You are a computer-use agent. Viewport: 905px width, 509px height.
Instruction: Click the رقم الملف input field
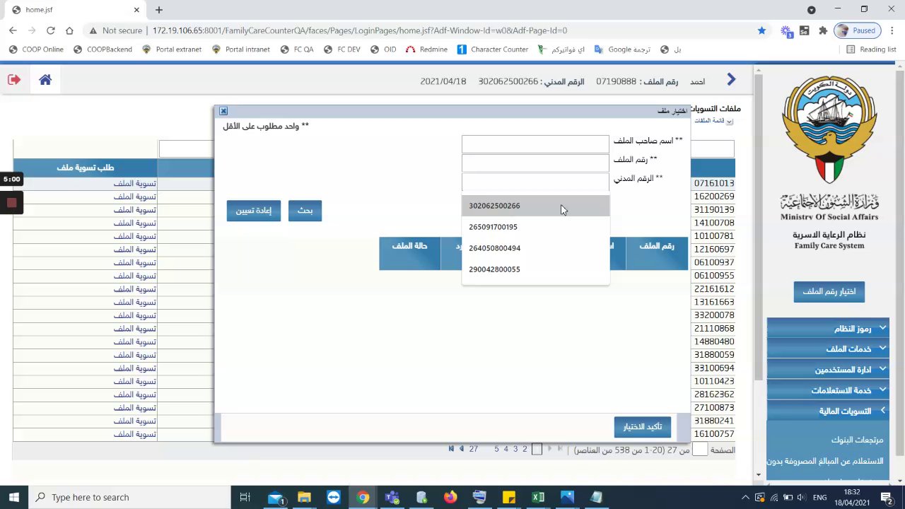[535, 163]
